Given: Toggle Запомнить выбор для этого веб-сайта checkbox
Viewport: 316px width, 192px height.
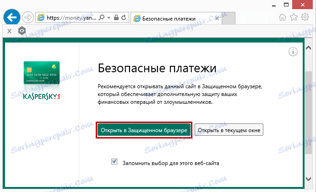Looking at the screenshot, I should (x=114, y=162).
